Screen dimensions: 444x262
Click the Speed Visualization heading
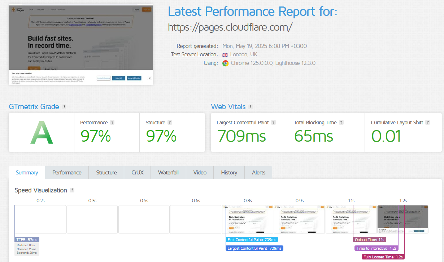point(41,190)
